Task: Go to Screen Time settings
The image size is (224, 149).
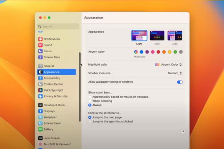Action: click(x=56, y=57)
